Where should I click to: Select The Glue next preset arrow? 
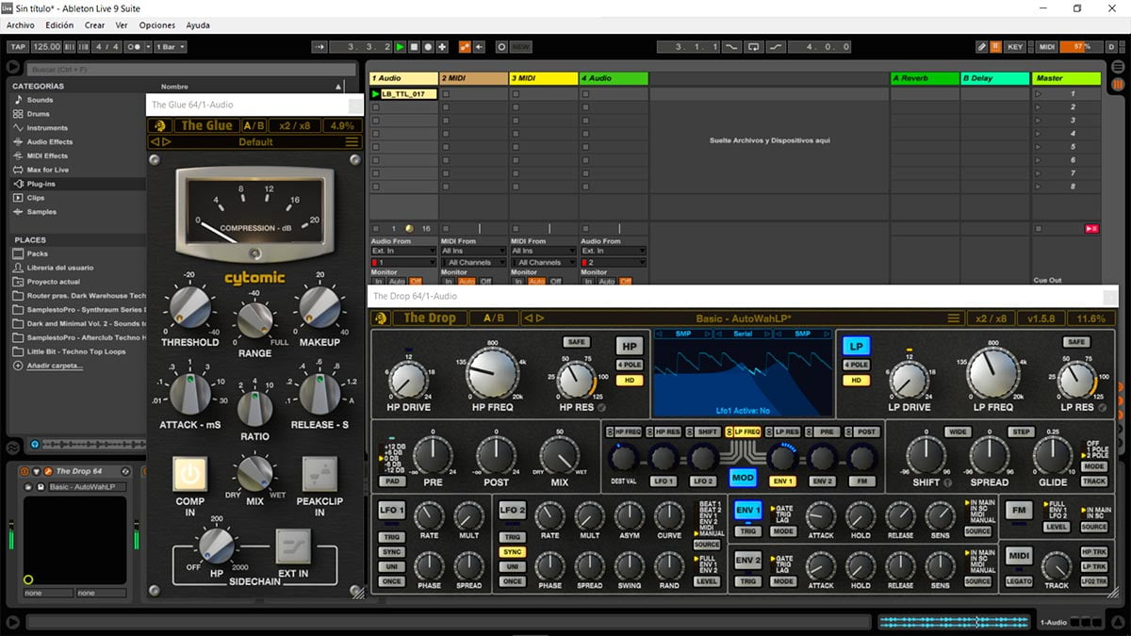click(x=167, y=142)
